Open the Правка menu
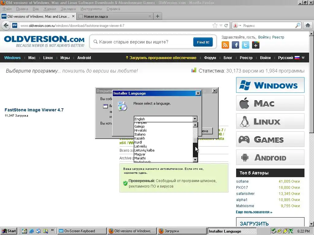Screen dimensions: 314x235 click(22, 9)
